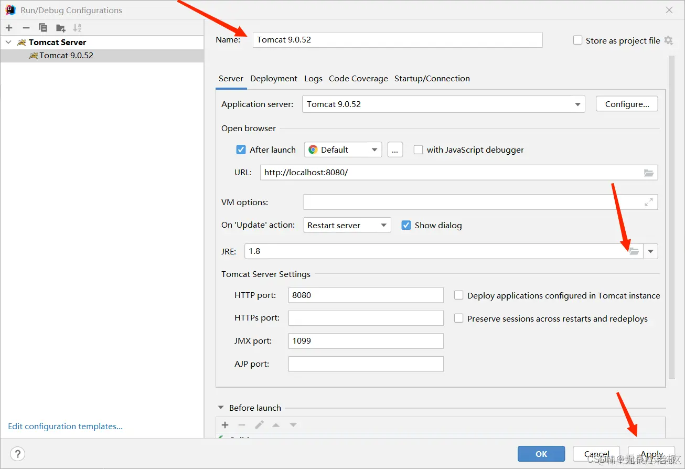Open Edit configuration templates link

66,427
